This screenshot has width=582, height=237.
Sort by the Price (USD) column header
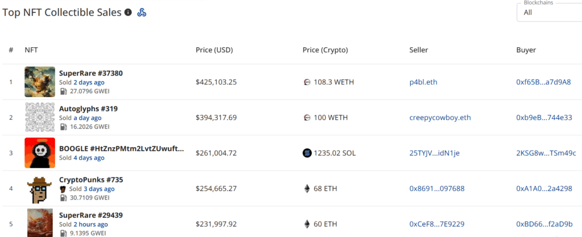pos(214,50)
